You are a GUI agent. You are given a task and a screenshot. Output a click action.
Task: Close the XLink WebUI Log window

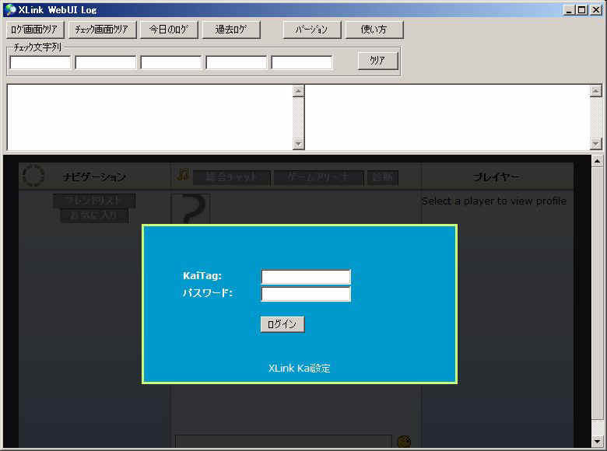596,10
